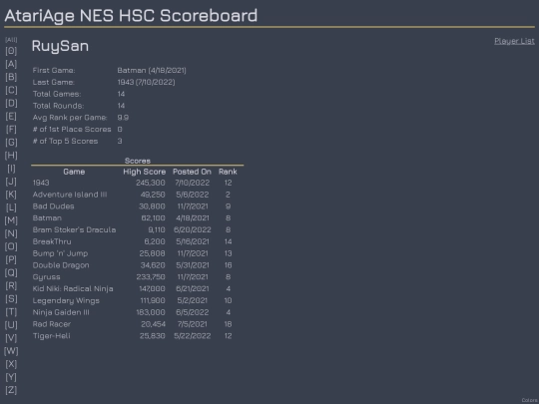Filter players by letter [U]
Image resolution: width=539 pixels, height=404 pixels.
(11, 325)
